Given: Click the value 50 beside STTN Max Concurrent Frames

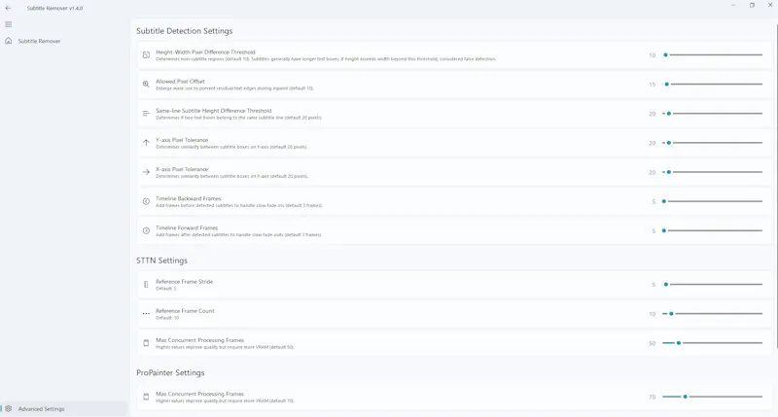Looking at the screenshot, I should click(x=652, y=344).
